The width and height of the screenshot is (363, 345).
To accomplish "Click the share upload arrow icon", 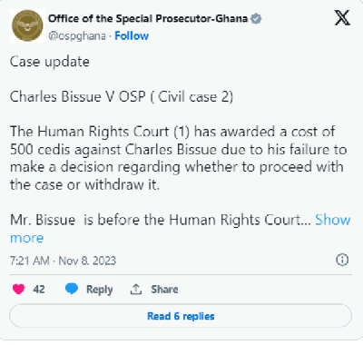I will 136,290.
